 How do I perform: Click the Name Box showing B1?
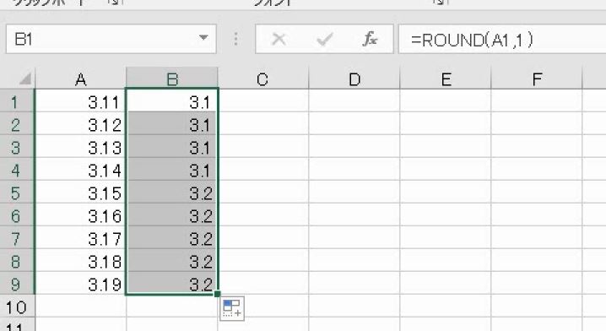111,39
